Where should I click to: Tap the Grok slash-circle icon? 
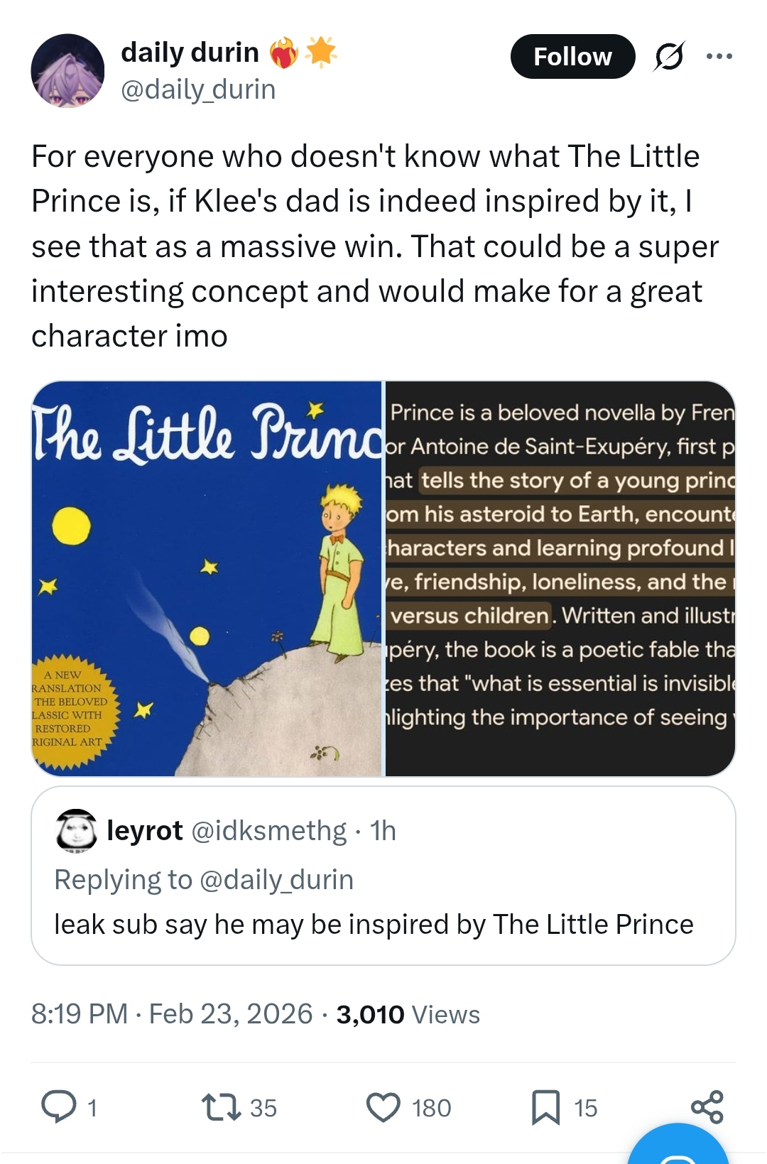pyautogui.click(x=668, y=56)
